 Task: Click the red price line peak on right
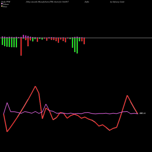127,95
